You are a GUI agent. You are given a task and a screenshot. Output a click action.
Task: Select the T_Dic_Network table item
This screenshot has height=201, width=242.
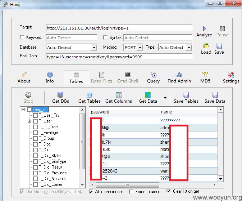[x=52, y=179]
